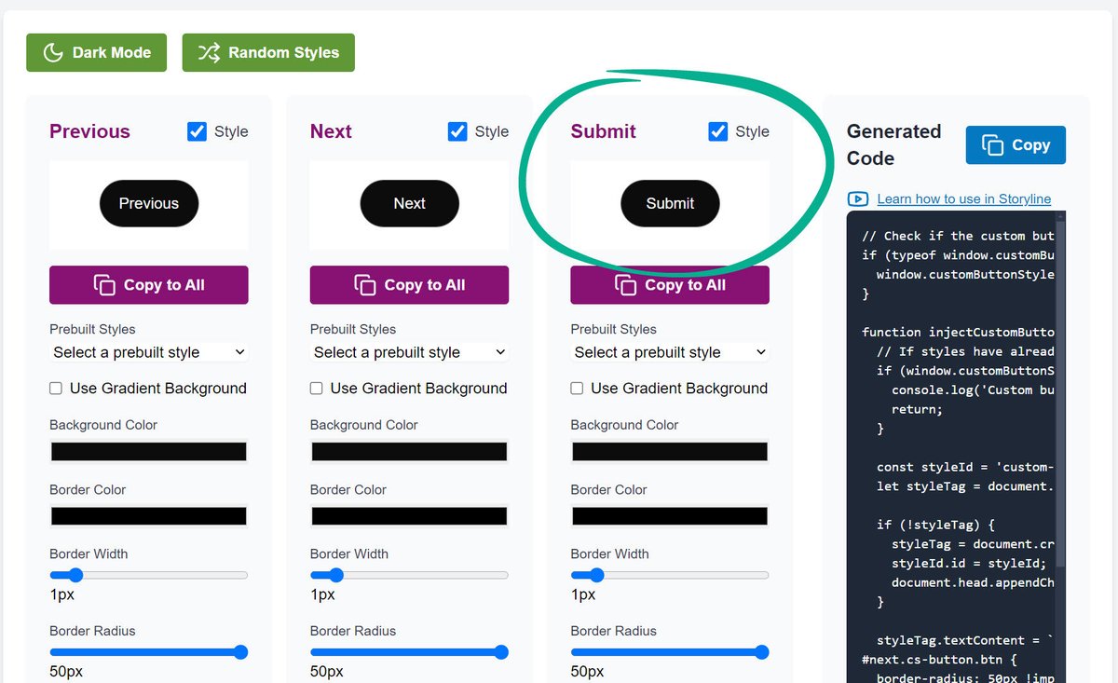This screenshot has height=683, width=1118.
Task: Select a prebuilt style for Submit button
Action: tap(669, 352)
